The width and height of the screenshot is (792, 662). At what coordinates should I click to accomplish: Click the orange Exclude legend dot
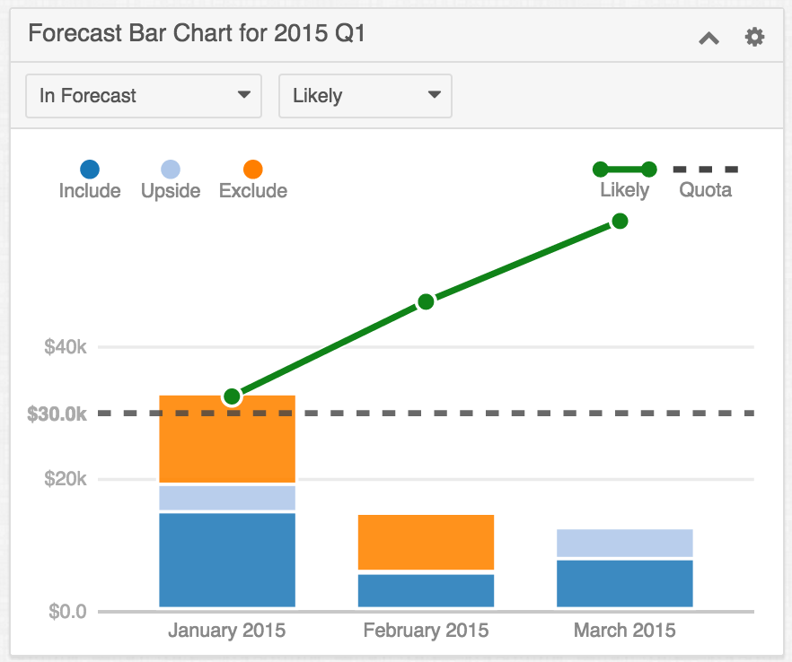pyautogui.click(x=252, y=168)
